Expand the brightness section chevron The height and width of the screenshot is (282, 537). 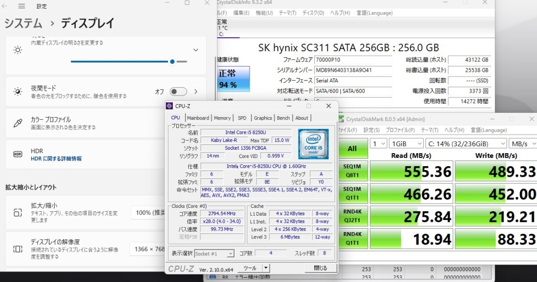click(x=196, y=50)
